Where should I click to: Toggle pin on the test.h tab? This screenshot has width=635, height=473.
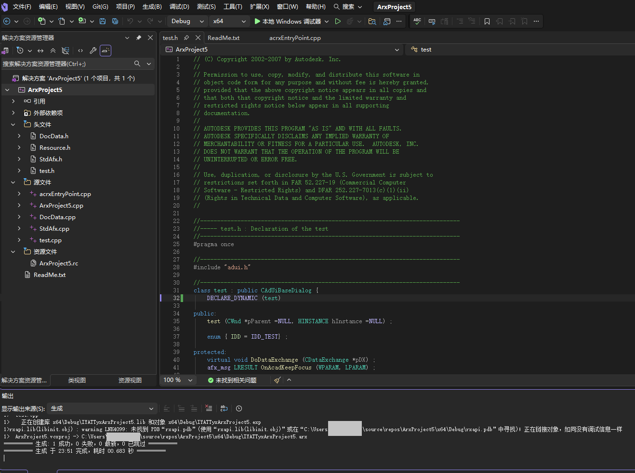(186, 38)
